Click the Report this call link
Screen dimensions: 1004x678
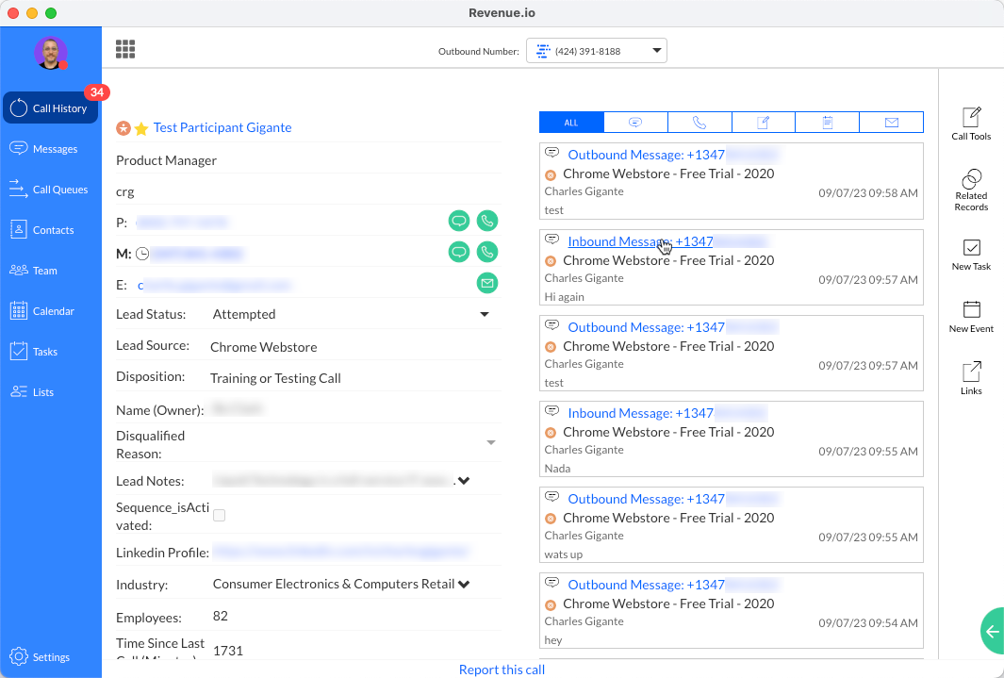click(502, 670)
